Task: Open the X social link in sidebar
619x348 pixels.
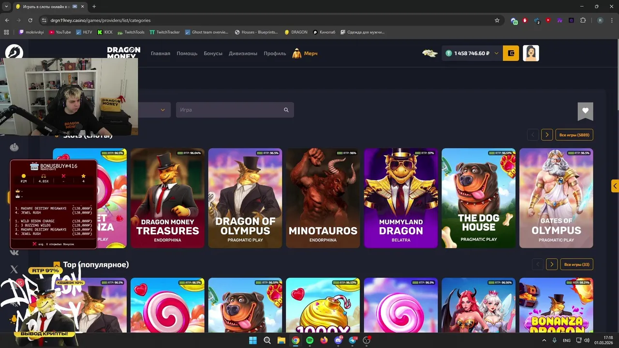Action: tap(14, 269)
